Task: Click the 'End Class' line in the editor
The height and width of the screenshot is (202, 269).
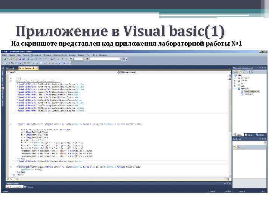Action: (x=17, y=175)
